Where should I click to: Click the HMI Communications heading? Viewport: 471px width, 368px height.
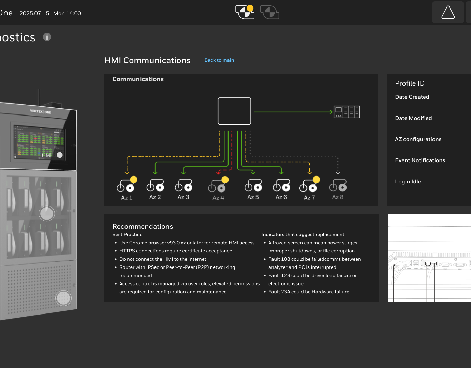147,60
